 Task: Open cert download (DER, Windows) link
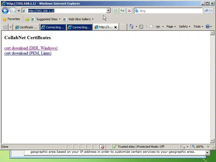[x=31, y=48]
